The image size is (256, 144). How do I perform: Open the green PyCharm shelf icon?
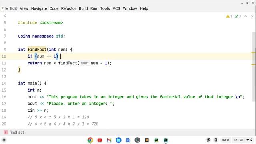[x=156, y=140]
